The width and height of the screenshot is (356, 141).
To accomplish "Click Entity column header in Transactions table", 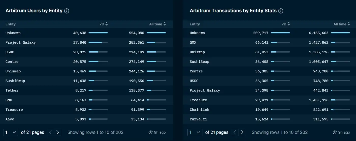I will pos(195,24).
